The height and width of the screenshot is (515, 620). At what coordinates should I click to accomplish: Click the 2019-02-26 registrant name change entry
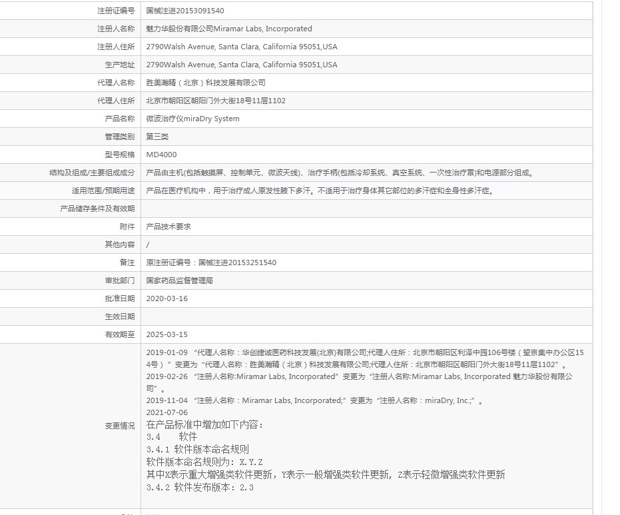pos(359,382)
